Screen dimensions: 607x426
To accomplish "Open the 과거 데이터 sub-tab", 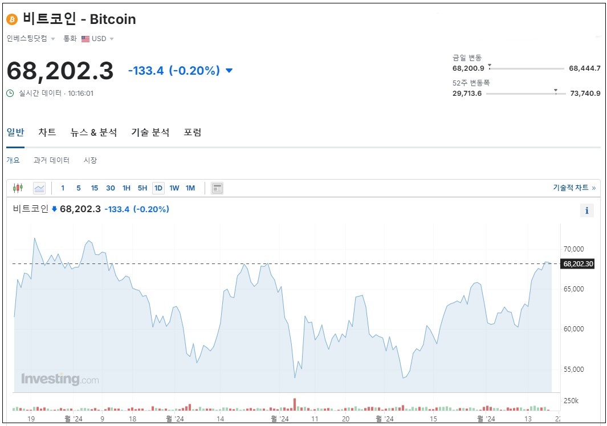I will tap(51, 160).
